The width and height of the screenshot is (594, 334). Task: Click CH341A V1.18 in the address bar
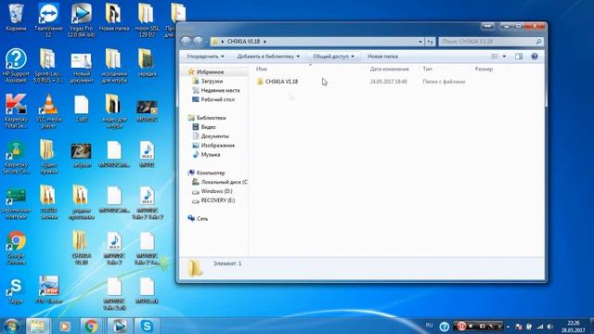click(x=243, y=41)
